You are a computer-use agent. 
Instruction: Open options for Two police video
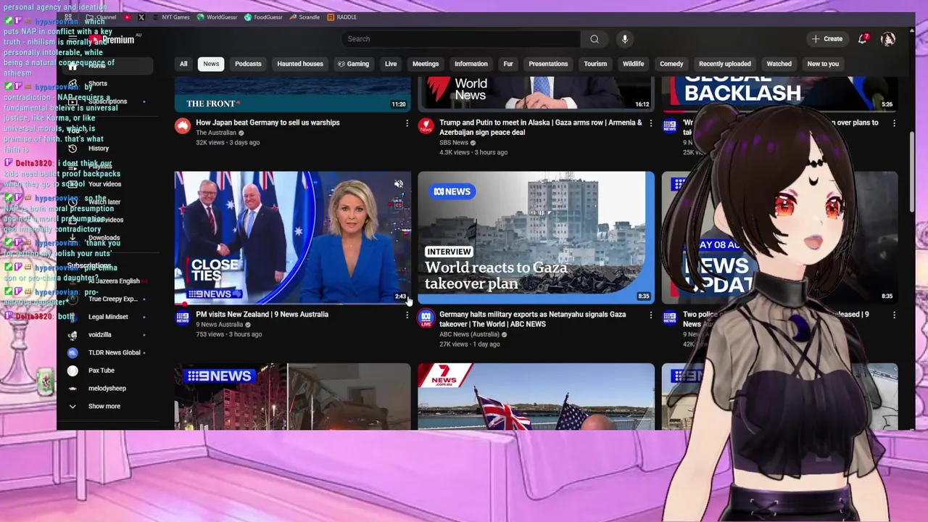[894, 315]
